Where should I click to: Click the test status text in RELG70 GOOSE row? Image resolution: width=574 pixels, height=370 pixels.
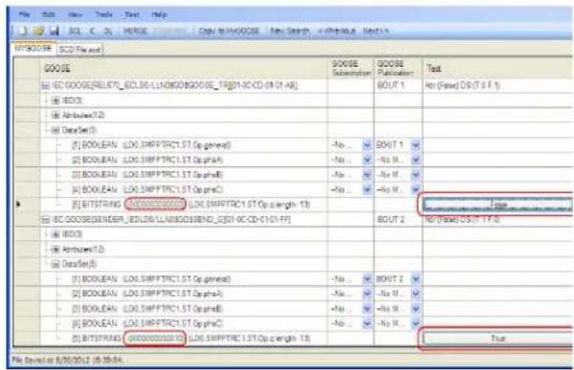[x=462, y=86]
